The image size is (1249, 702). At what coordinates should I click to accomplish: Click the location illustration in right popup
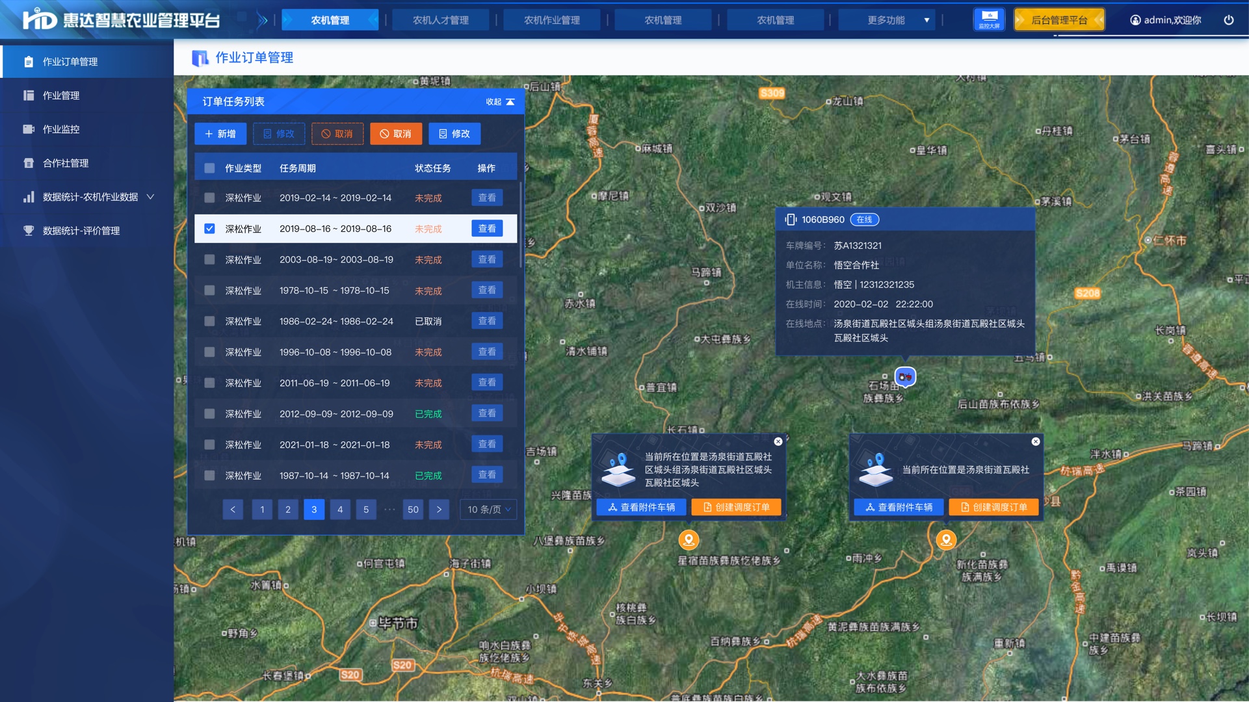click(x=876, y=469)
